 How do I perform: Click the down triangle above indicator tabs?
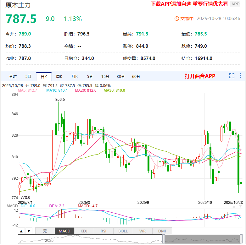coord(29,231)
